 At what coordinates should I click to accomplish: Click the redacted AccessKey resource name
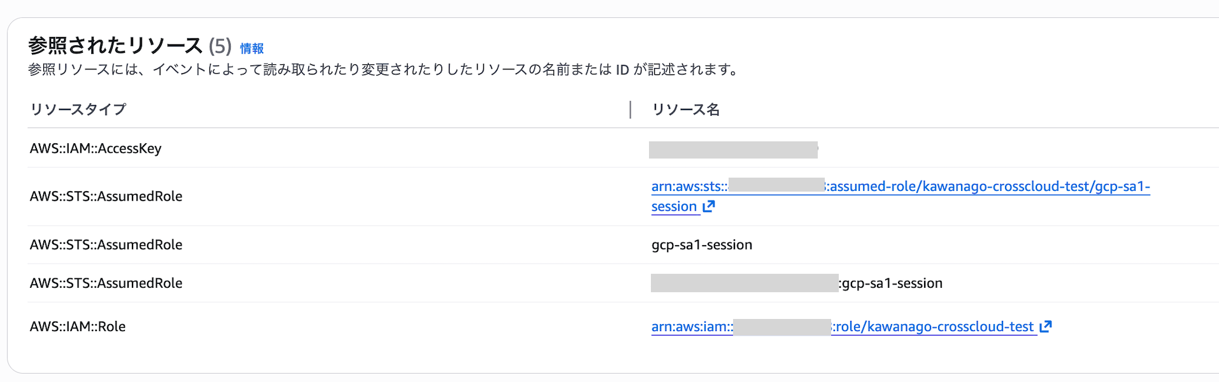coord(733,150)
